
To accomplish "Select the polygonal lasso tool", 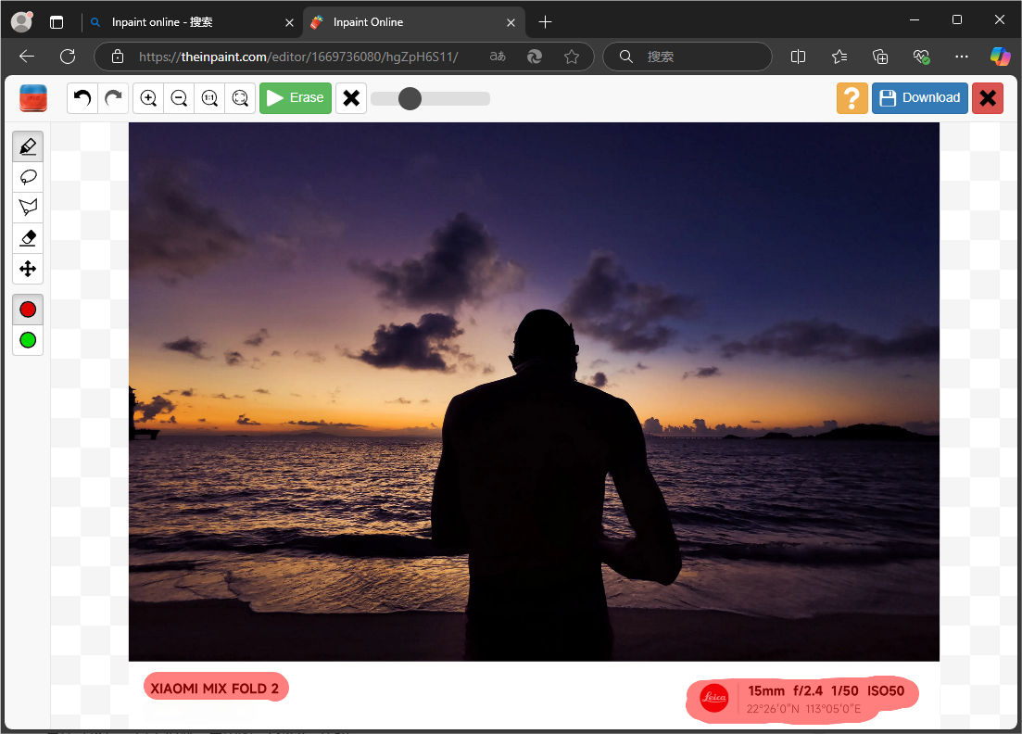I will coord(28,207).
